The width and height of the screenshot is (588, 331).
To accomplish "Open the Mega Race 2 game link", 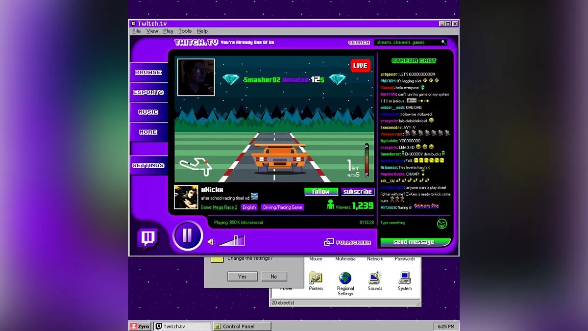I will (x=225, y=207).
